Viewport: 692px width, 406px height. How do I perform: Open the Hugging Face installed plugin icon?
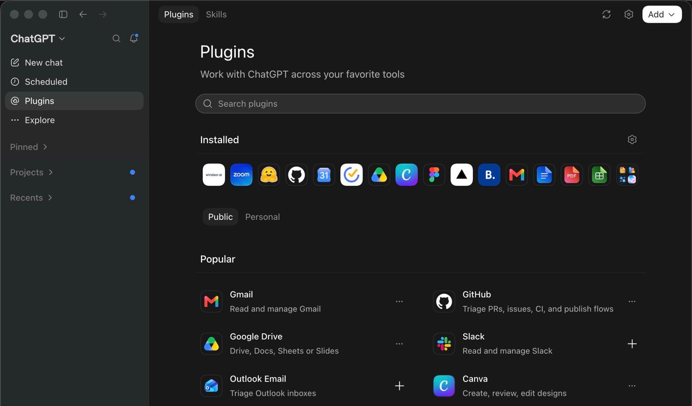(x=269, y=175)
